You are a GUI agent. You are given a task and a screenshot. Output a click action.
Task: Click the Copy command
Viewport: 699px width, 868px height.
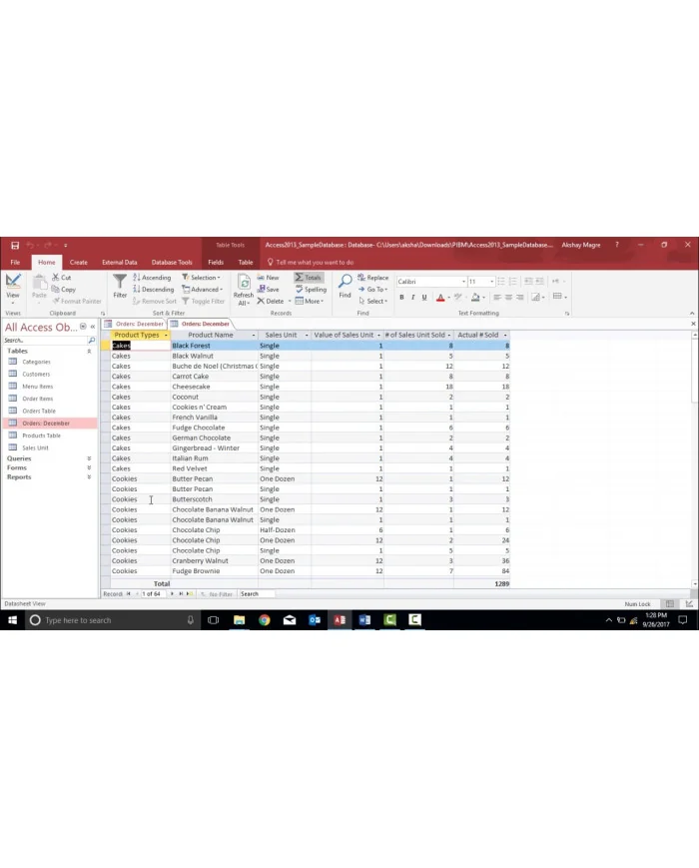(x=64, y=290)
